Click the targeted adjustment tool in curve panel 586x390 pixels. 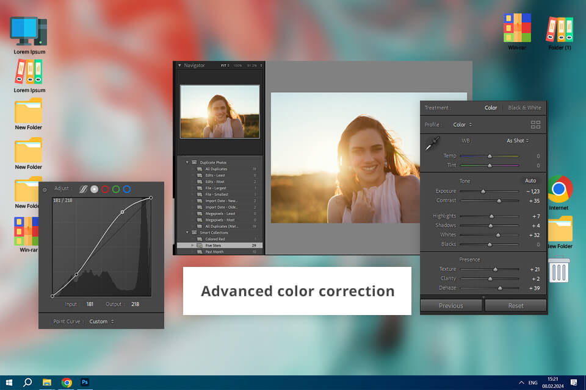(45, 190)
